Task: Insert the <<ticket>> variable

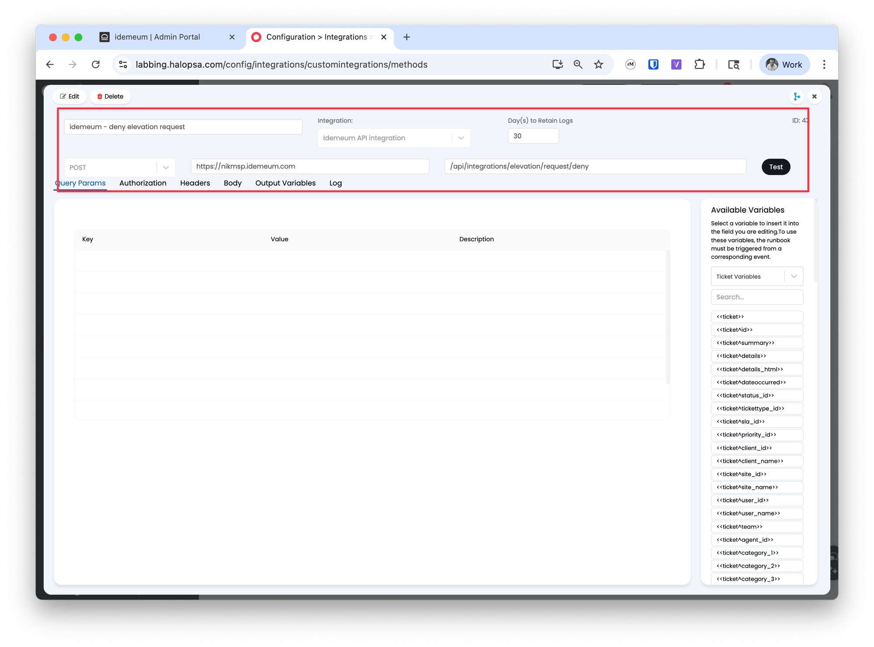Action: (x=757, y=317)
